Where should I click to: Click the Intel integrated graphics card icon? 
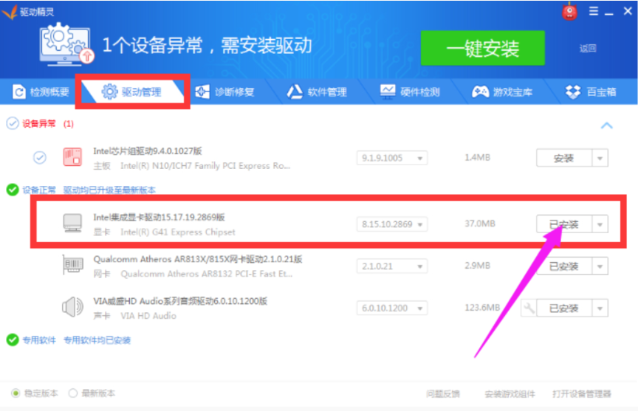(x=72, y=224)
